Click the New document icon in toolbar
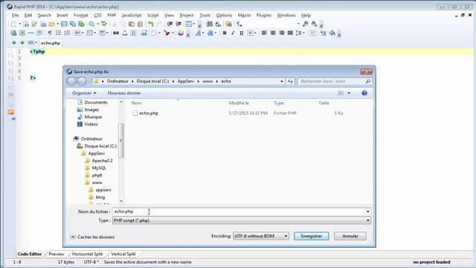This screenshot has width=476, height=268. tap(13, 24)
